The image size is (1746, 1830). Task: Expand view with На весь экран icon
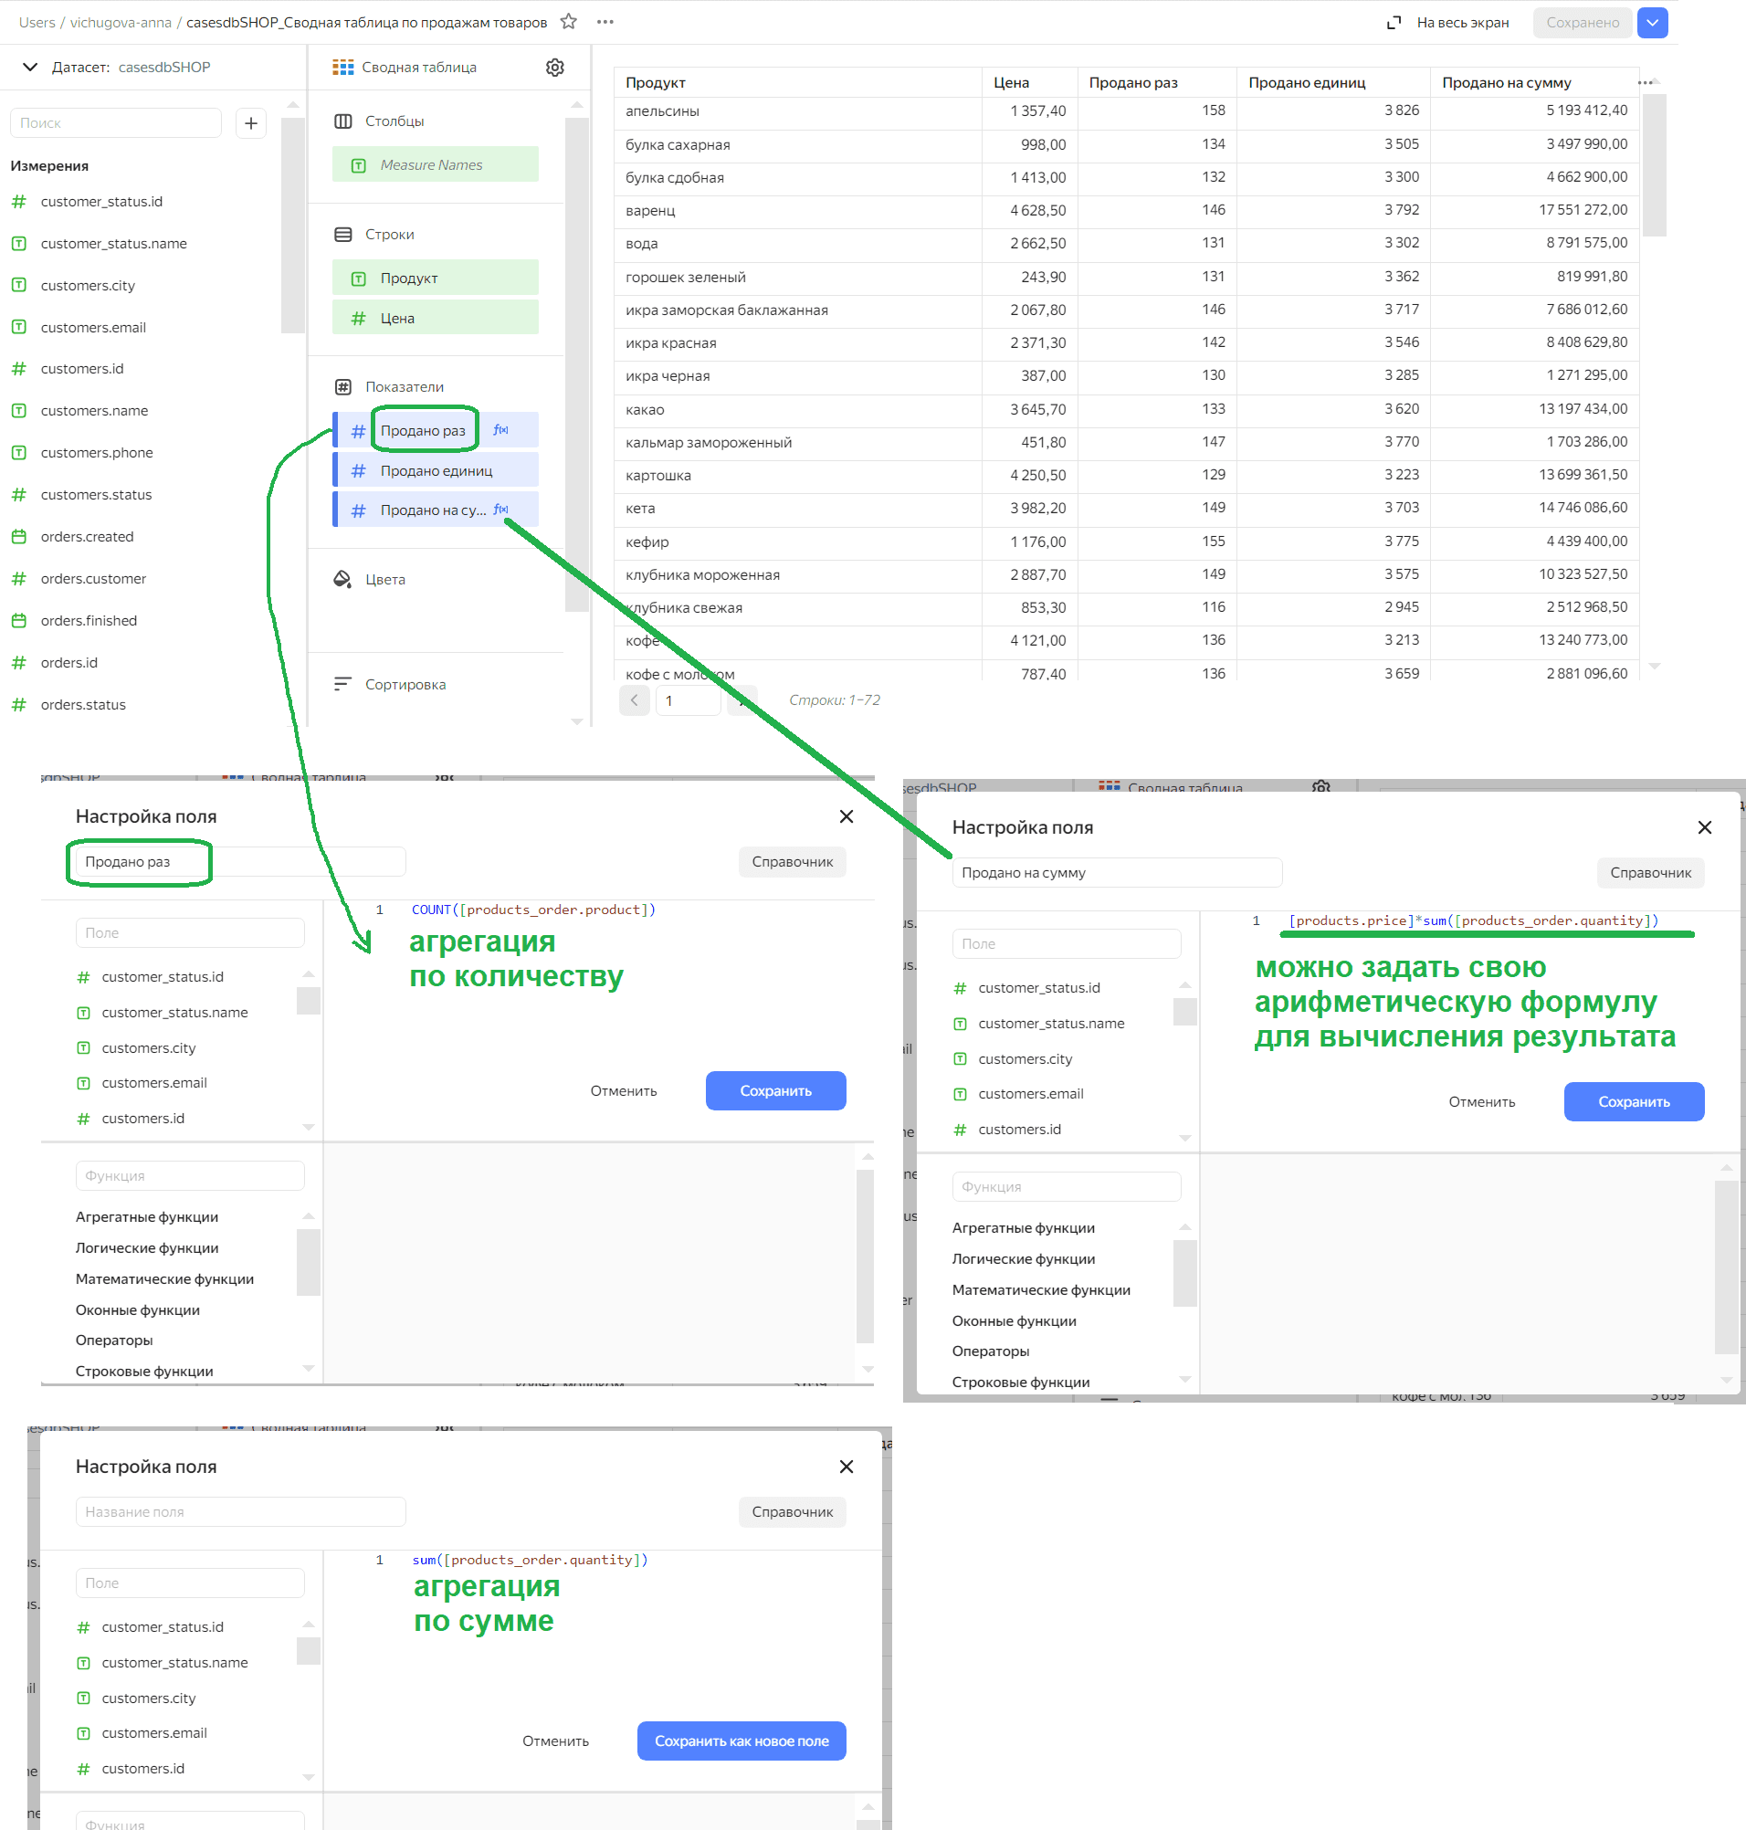pyautogui.click(x=1394, y=22)
